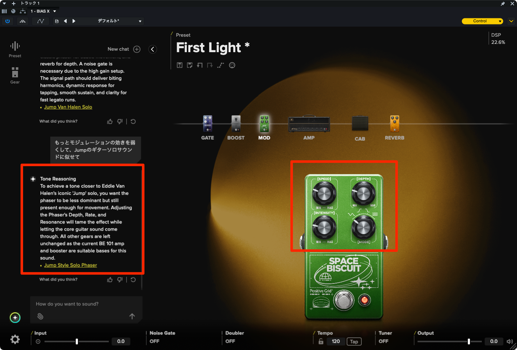Click the save preset icon
Image resolution: width=517 pixels, height=350 pixels.
tap(180, 65)
